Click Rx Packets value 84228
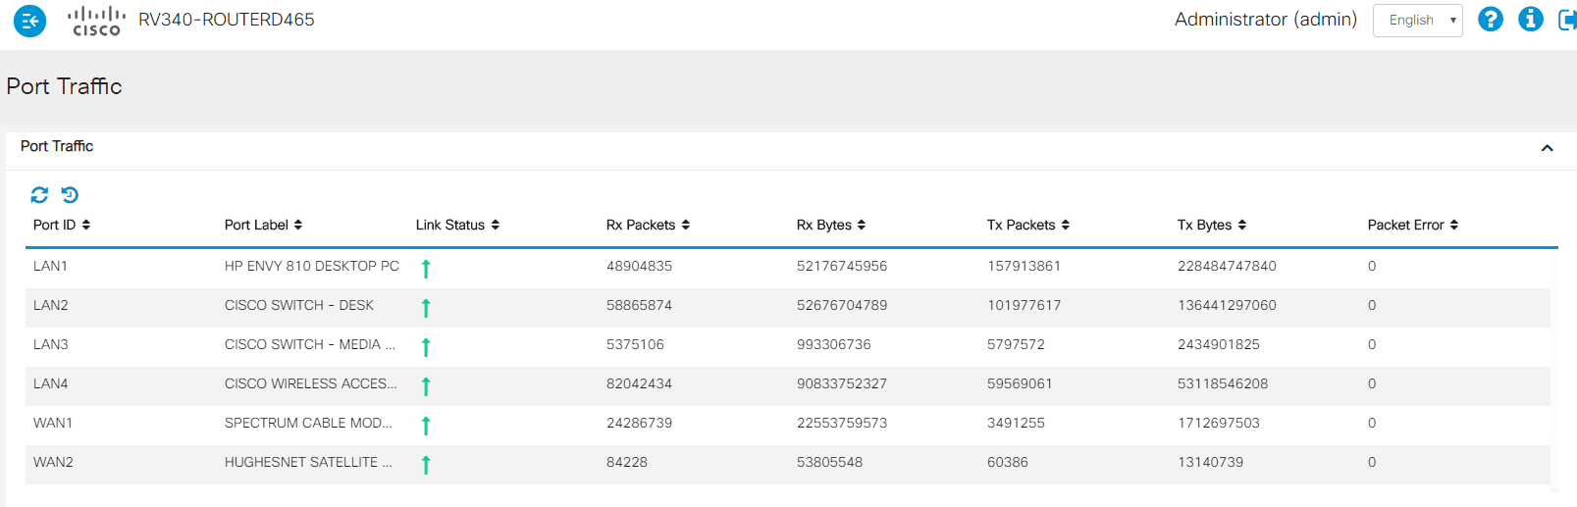1577x507 pixels. (x=627, y=462)
